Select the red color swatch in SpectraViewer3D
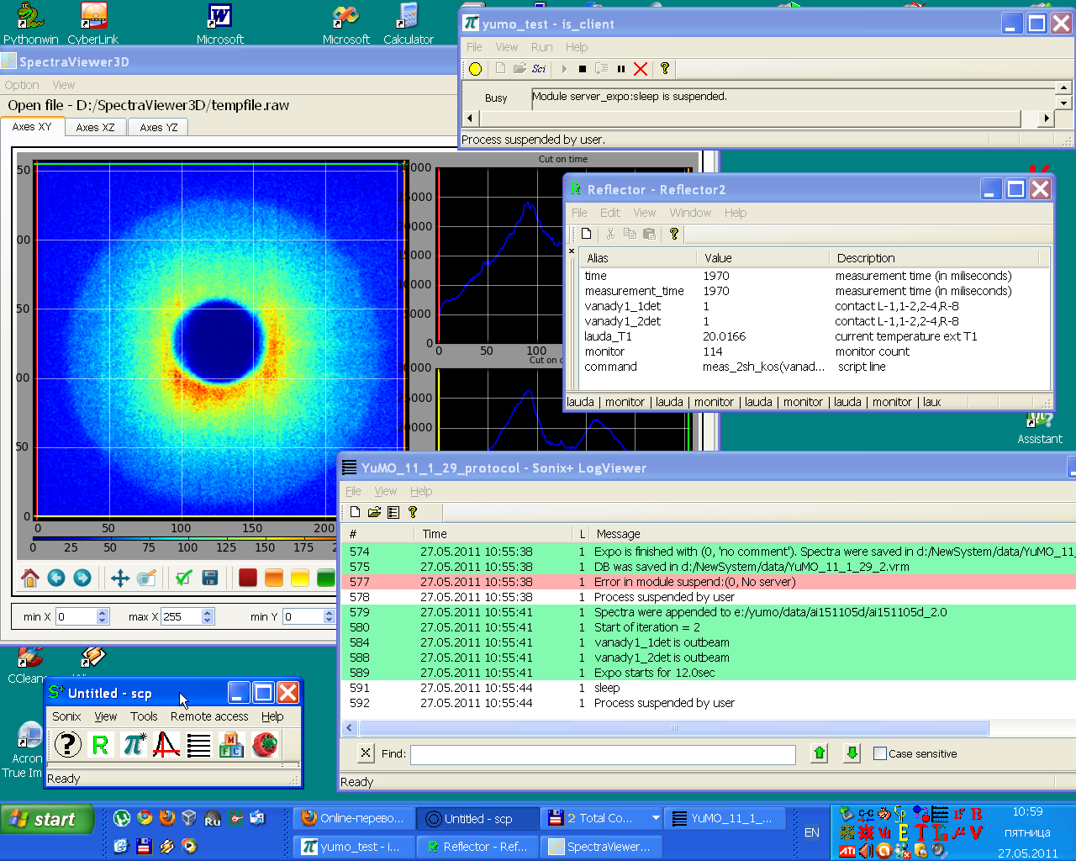The height and width of the screenshot is (861, 1076). tap(247, 578)
